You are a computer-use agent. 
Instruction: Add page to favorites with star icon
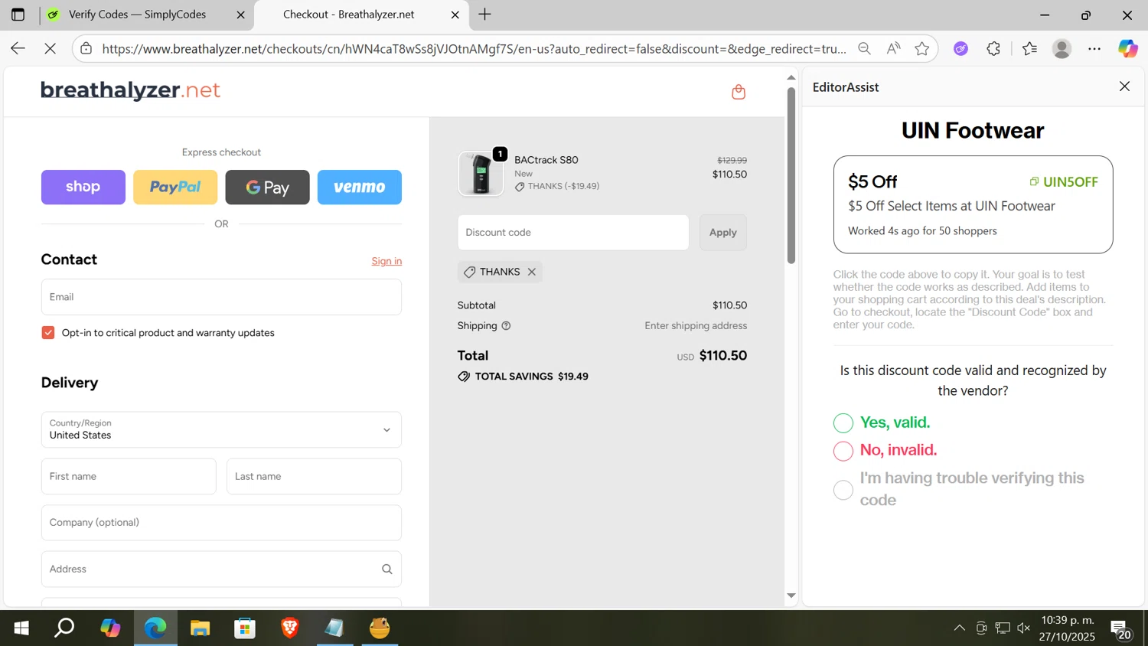tap(922, 48)
